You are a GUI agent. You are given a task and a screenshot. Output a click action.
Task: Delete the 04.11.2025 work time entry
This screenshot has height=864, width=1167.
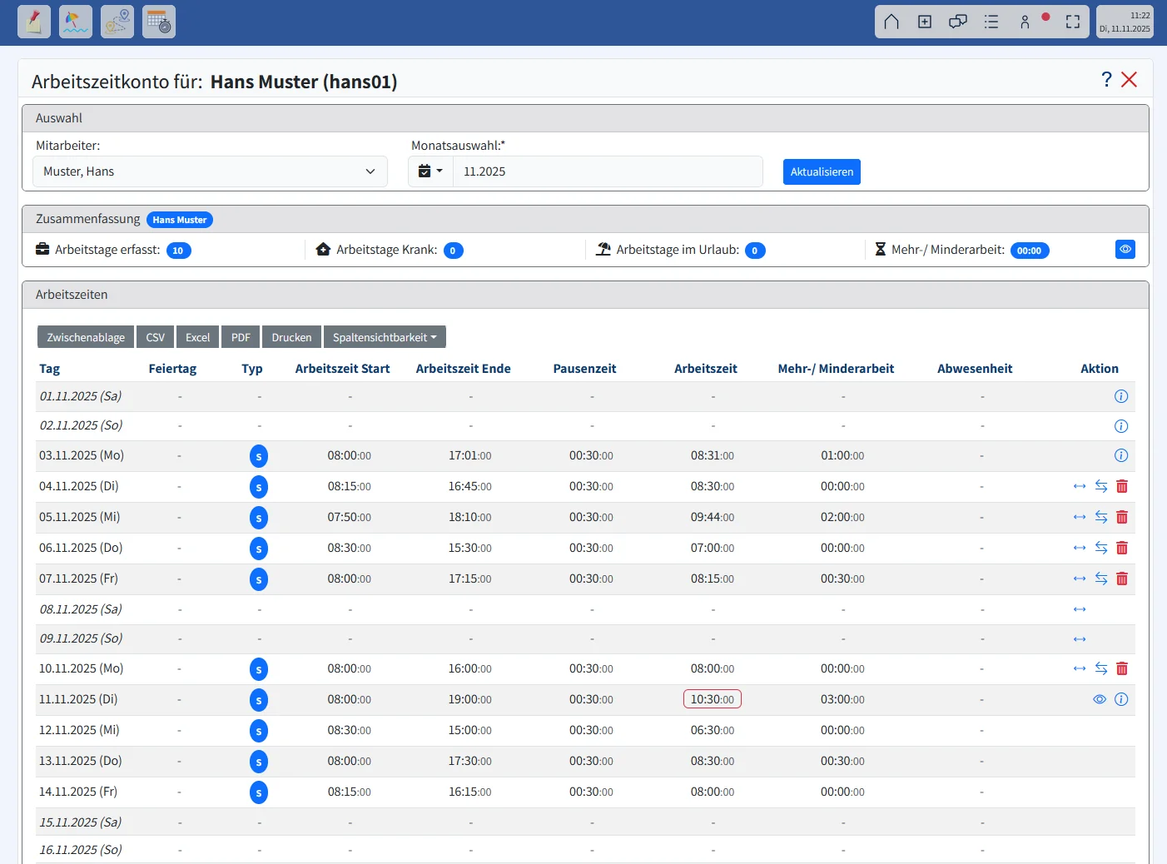pyautogui.click(x=1122, y=486)
